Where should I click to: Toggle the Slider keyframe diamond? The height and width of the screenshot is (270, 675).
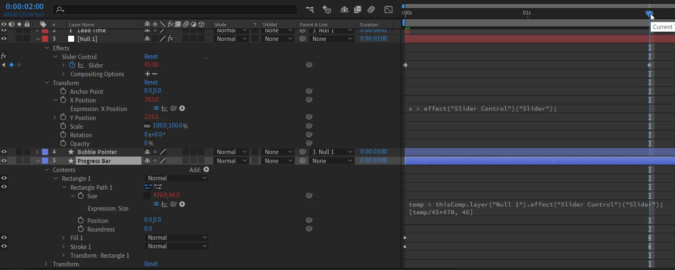tap(11, 65)
